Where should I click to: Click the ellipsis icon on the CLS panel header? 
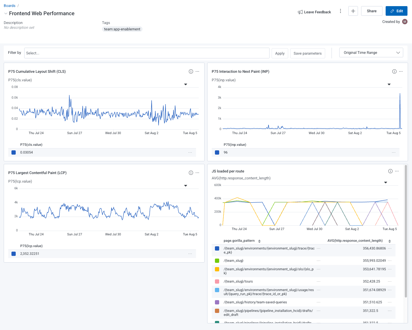(197, 71)
